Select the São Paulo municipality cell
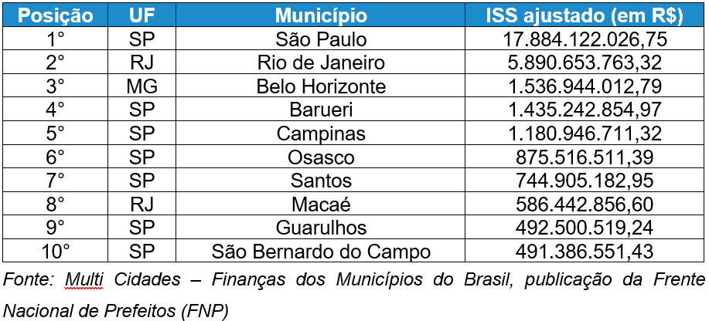The image size is (709, 321). 321,39
